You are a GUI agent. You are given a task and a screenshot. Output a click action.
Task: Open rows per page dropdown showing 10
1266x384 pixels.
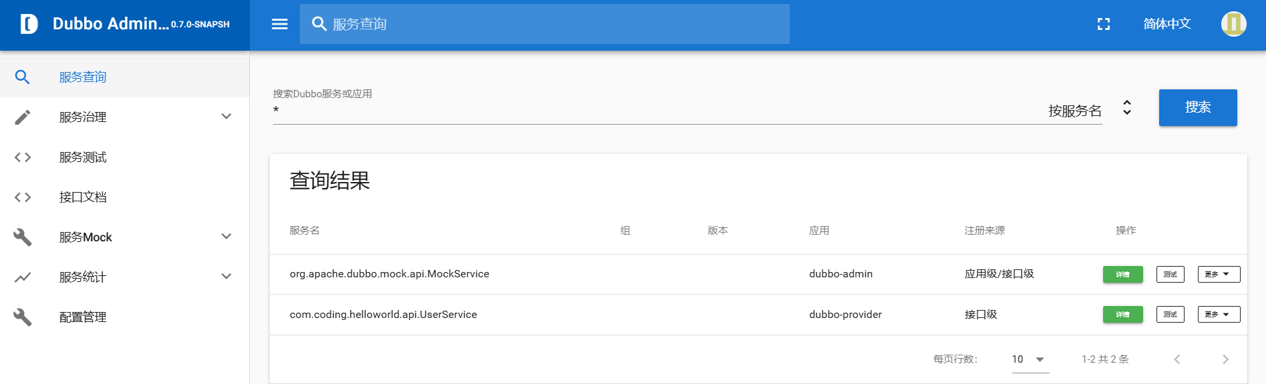coord(1029,359)
